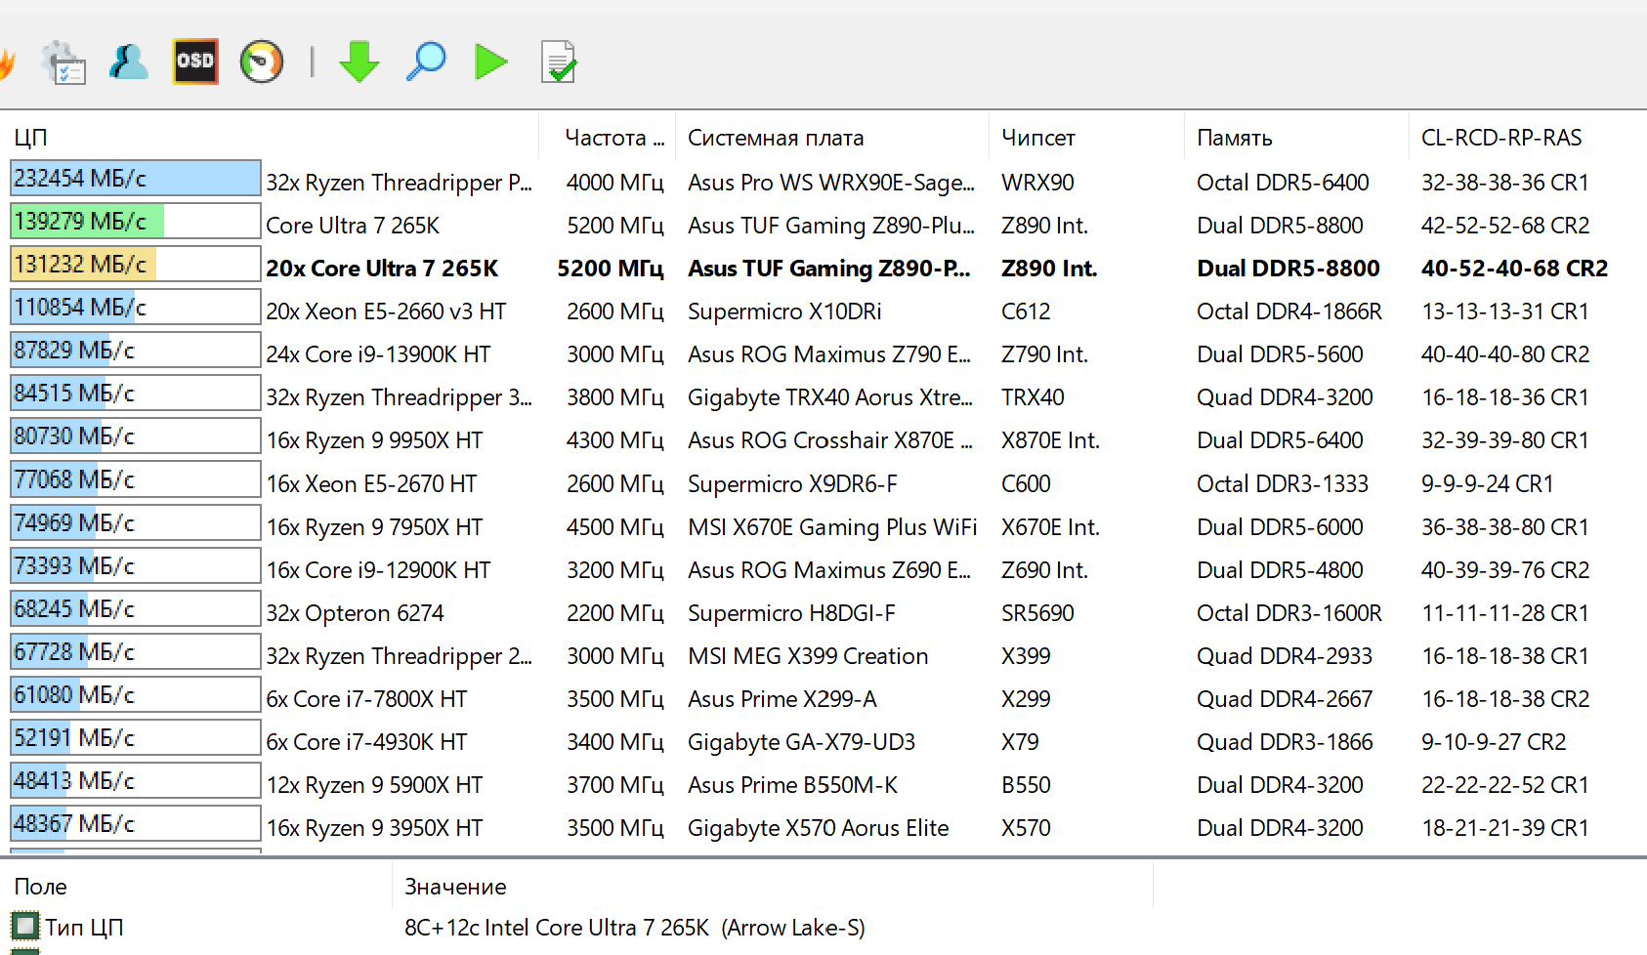The height and width of the screenshot is (955, 1647).
Task: Select the '24x Core i9-13900K HT' entry
Action: 378,354
